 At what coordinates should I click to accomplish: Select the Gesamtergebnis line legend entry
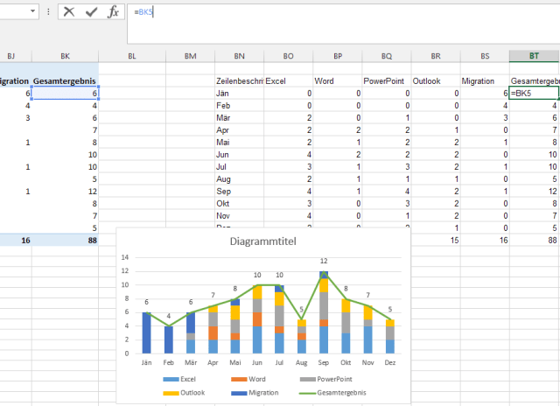pyautogui.click(x=332, y=393)
